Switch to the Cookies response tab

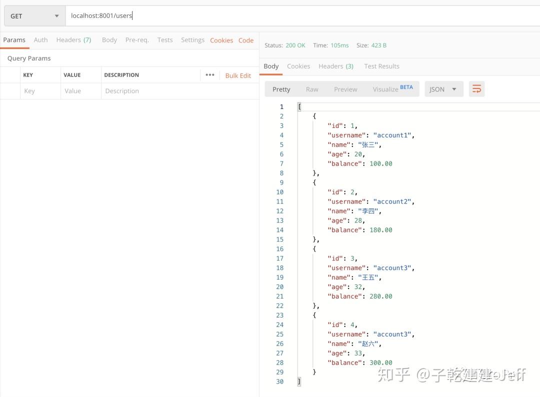pyautogui.click(x=298, y=65)
